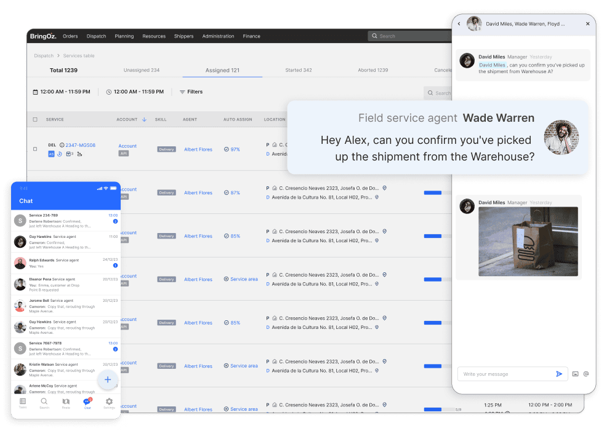This screenshot has height=431, width=604.
Task: Click the blue AS badge under 2347-MGS08
Action: (51, 154)
